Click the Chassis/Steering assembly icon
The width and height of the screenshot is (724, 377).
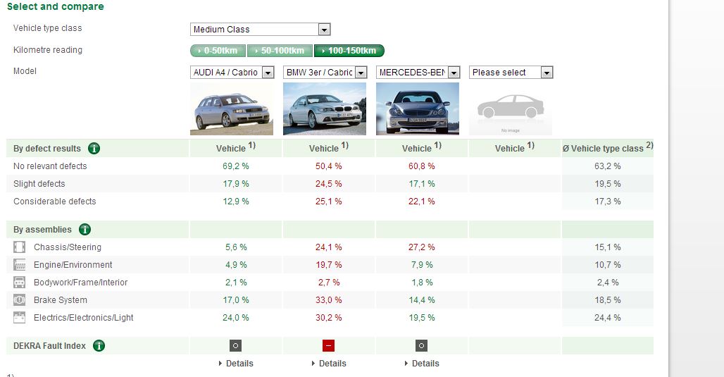(x=20, y=247)
